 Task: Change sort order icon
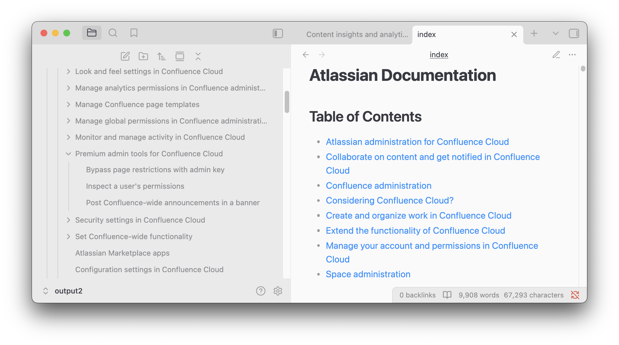161,56
